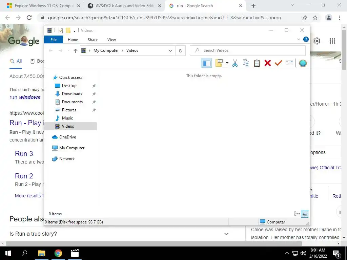Switch to large icons view button at bottom right
This screenshot has height=260, width=347.
(x=305, y=214)
